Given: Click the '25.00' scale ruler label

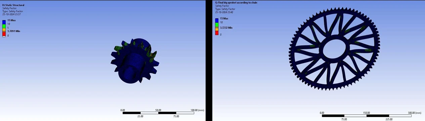Looking at the screenshot, I should [x=140, y=116].
